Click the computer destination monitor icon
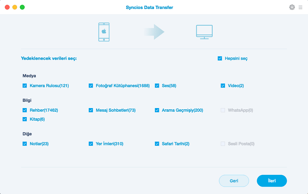The height and width of the screenshot is (194, 308). (x=204, y=32)
